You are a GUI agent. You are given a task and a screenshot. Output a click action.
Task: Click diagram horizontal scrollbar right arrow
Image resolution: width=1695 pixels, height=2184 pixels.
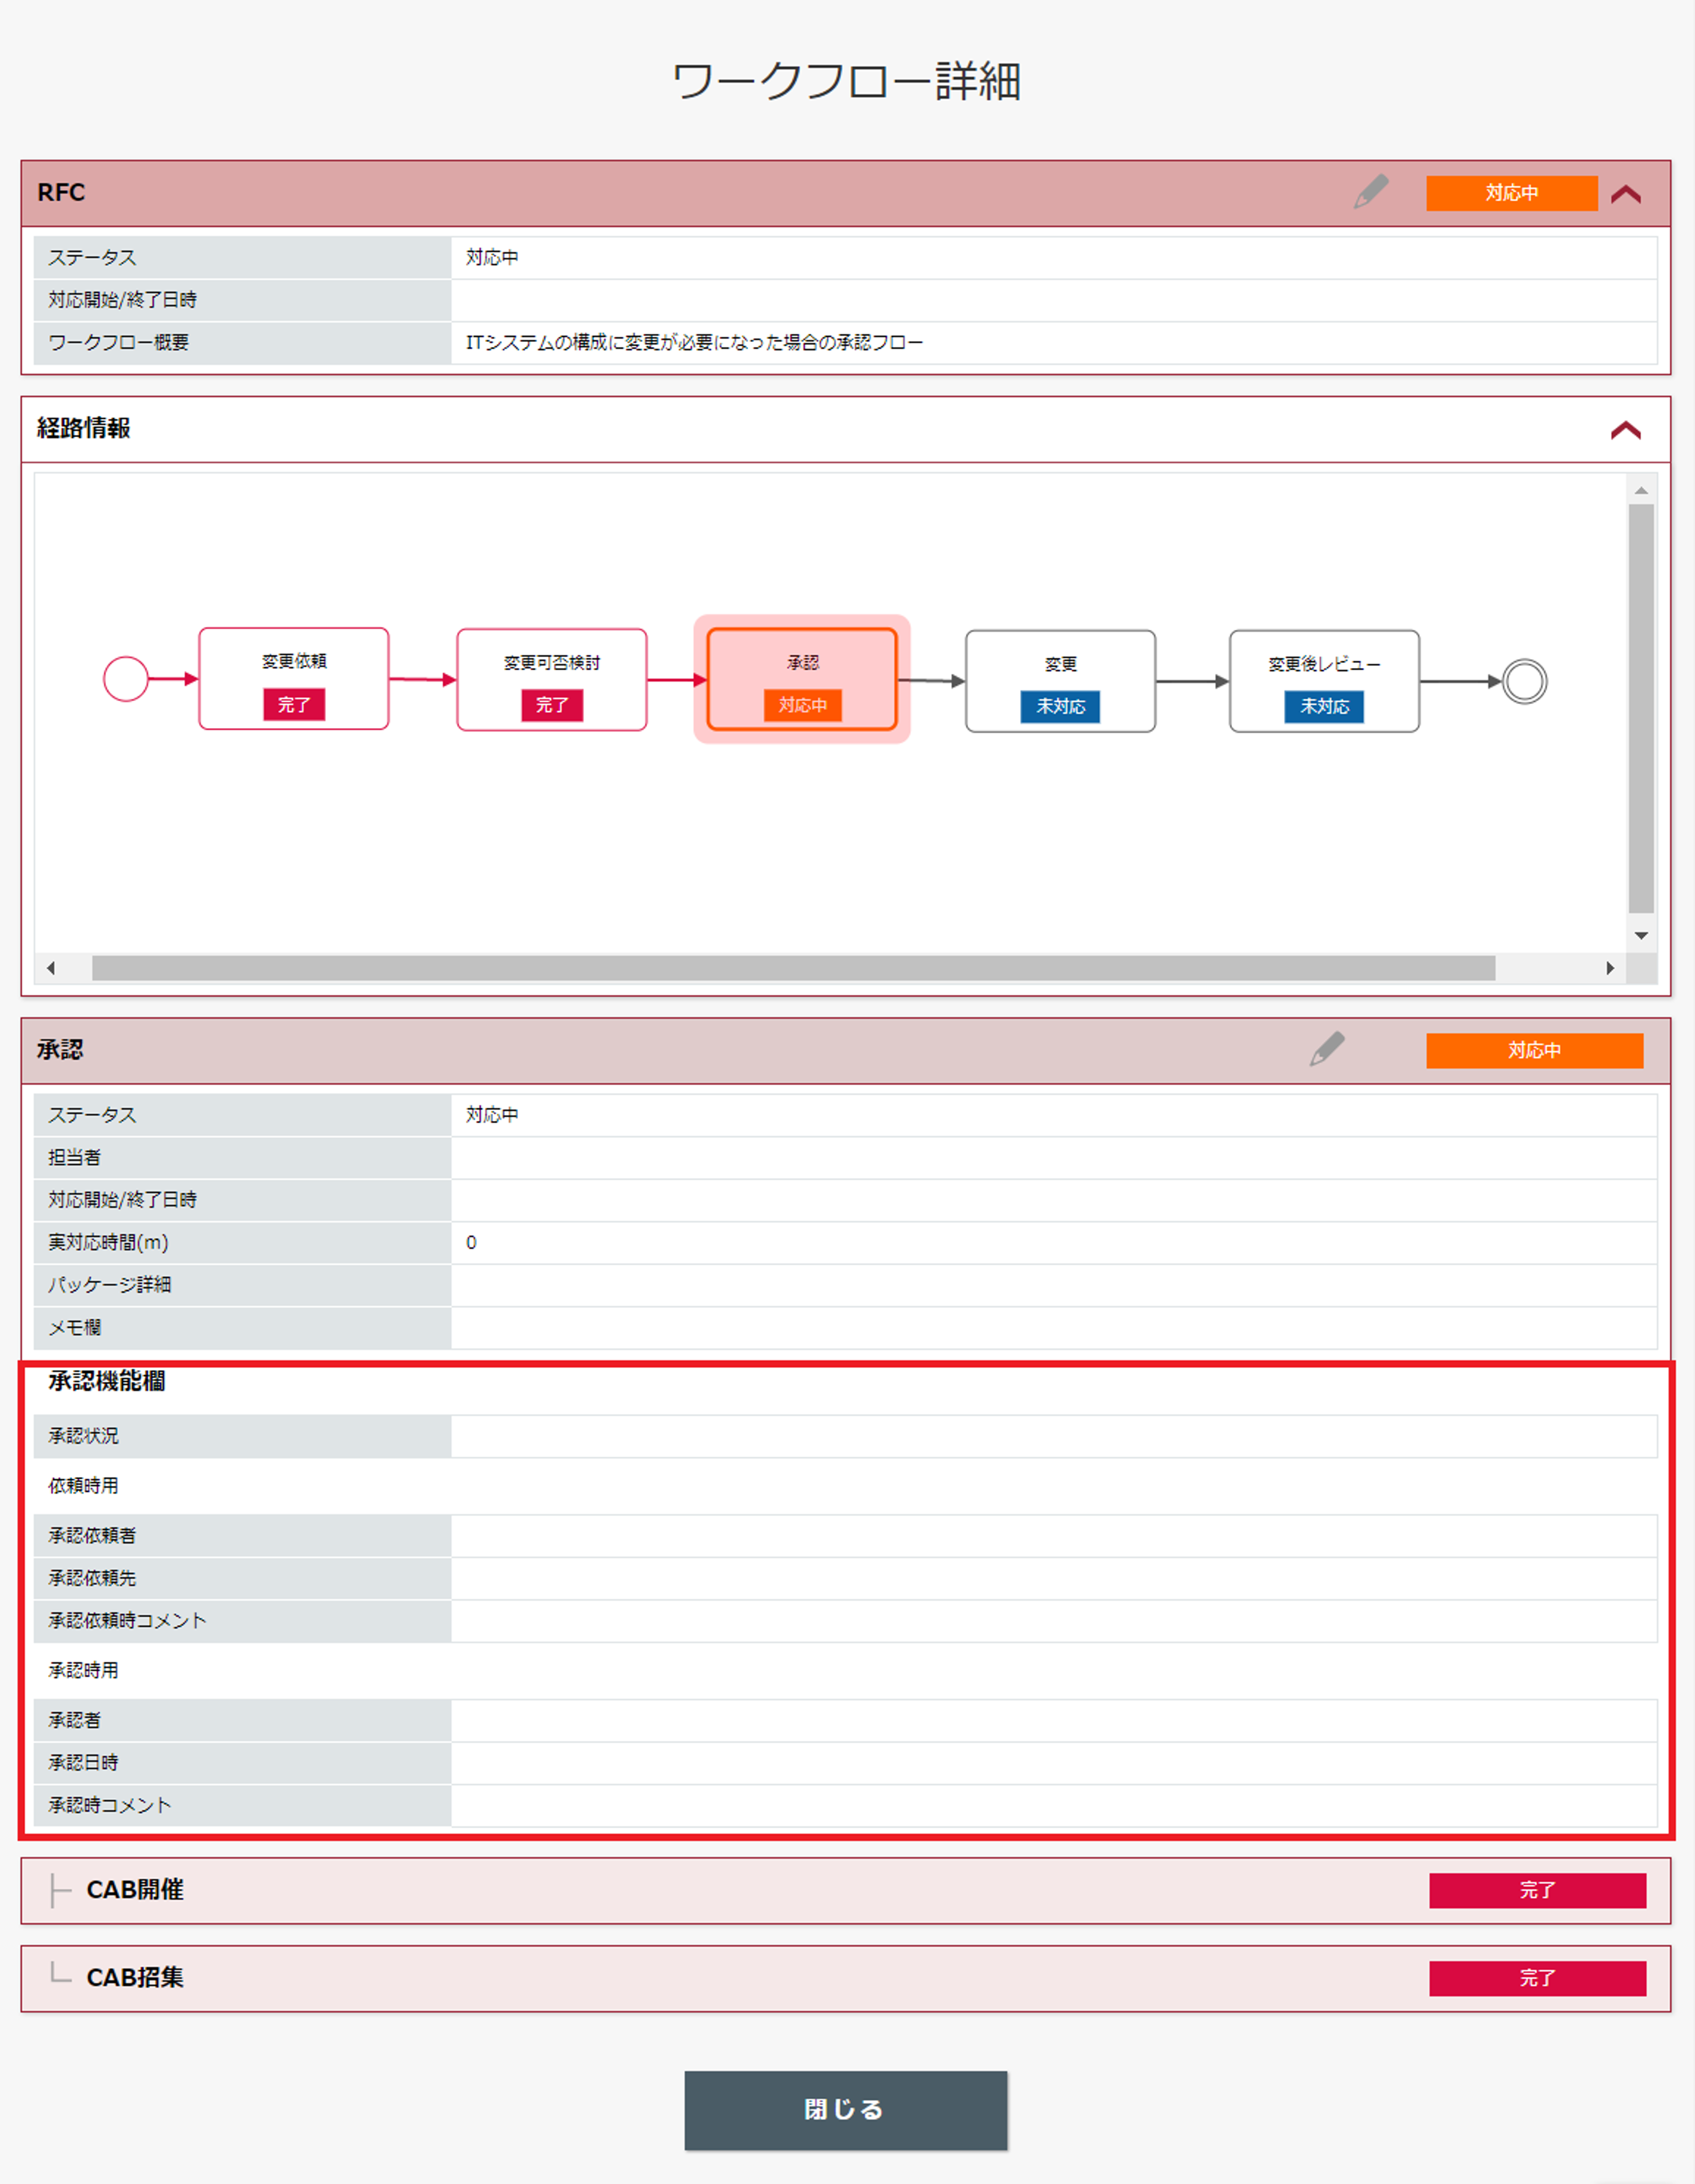(1610, 968)
